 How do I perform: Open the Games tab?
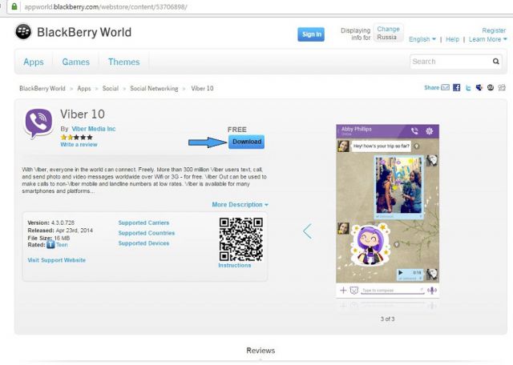click(75, 62)
